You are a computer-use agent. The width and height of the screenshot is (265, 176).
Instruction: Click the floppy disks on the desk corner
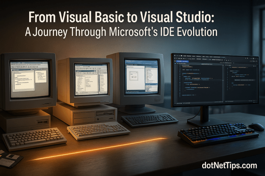[x=8, y=159]
